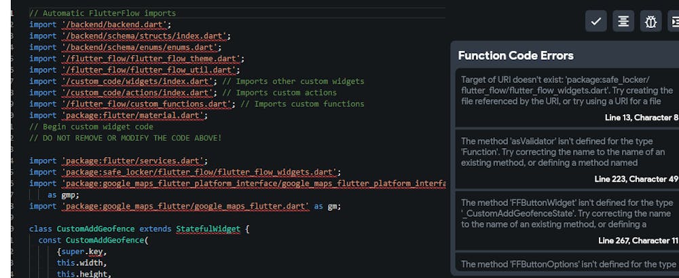
Task: Click the 'package:flutter/services.dart' import
Action: [x=133, y=160]
